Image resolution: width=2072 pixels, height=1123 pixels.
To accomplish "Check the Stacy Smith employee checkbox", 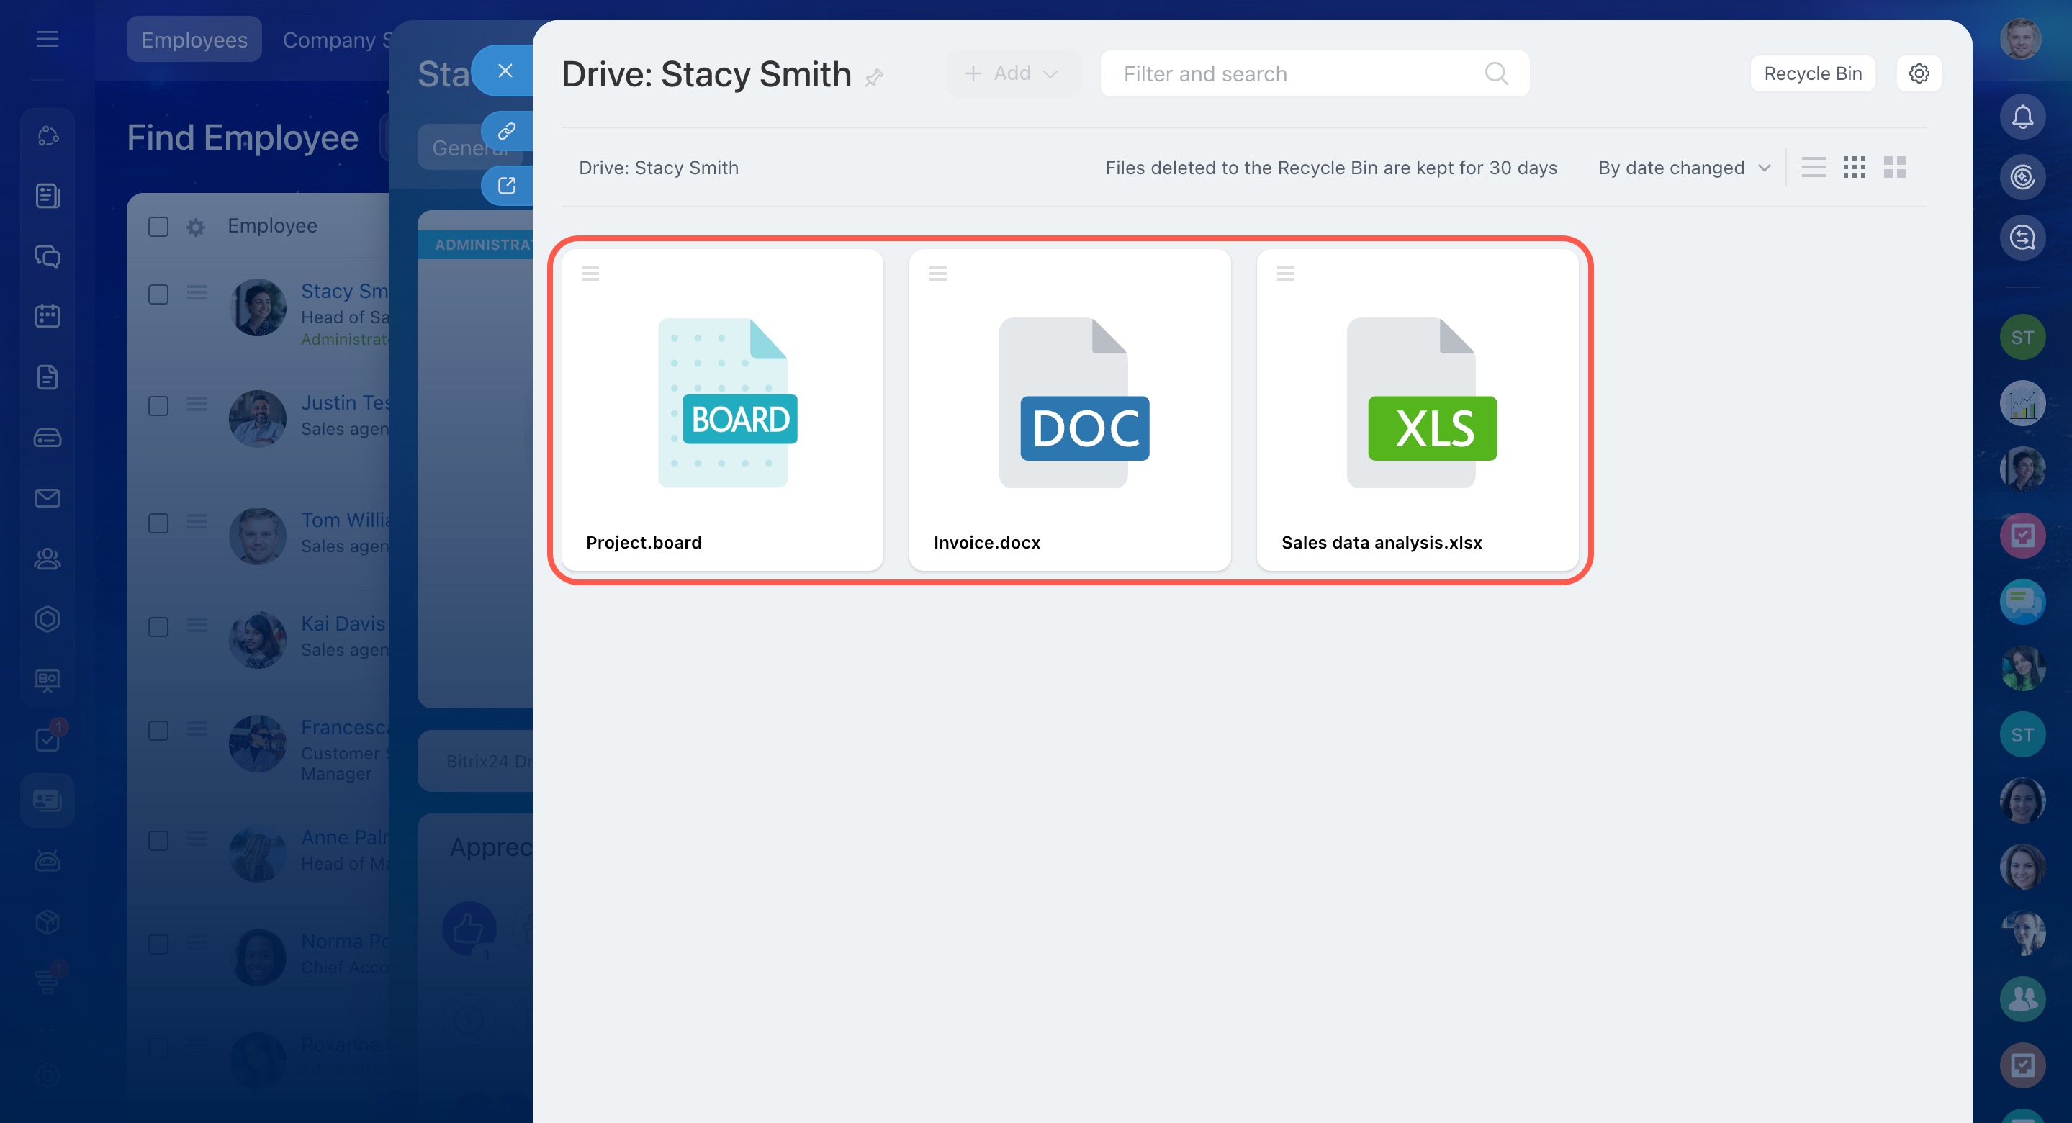I will click(158, 294).
